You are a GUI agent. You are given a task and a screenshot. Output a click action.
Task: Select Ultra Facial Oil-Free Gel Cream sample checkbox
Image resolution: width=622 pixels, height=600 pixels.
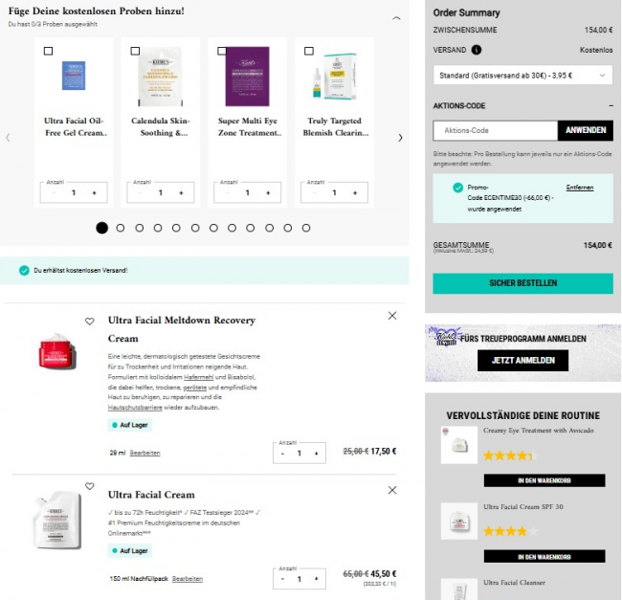click(49, 51)
